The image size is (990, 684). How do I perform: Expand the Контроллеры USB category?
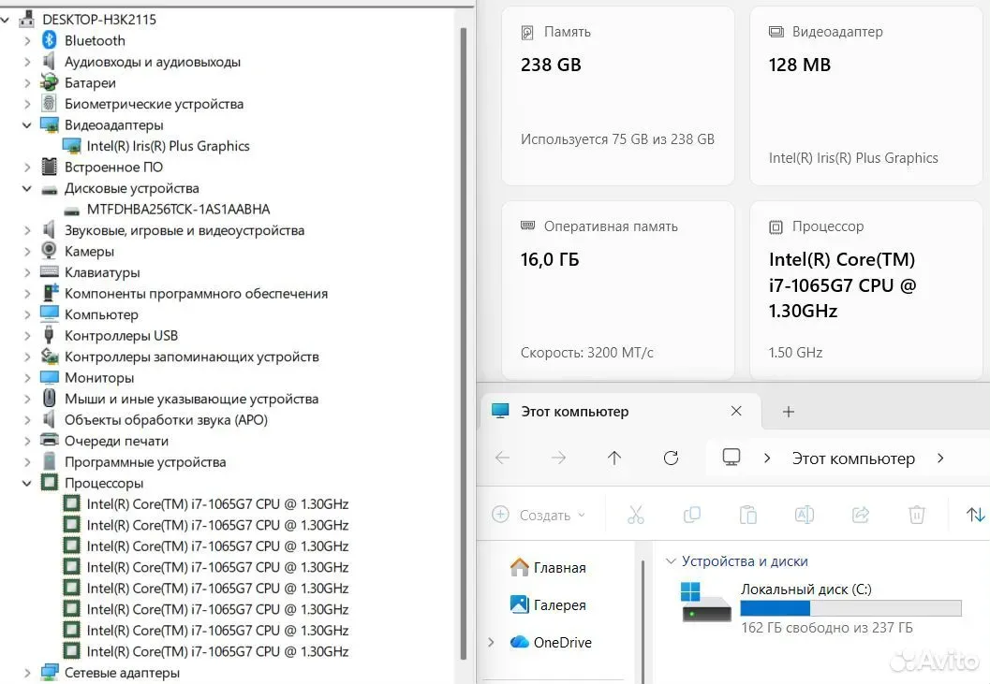point(27,336)
